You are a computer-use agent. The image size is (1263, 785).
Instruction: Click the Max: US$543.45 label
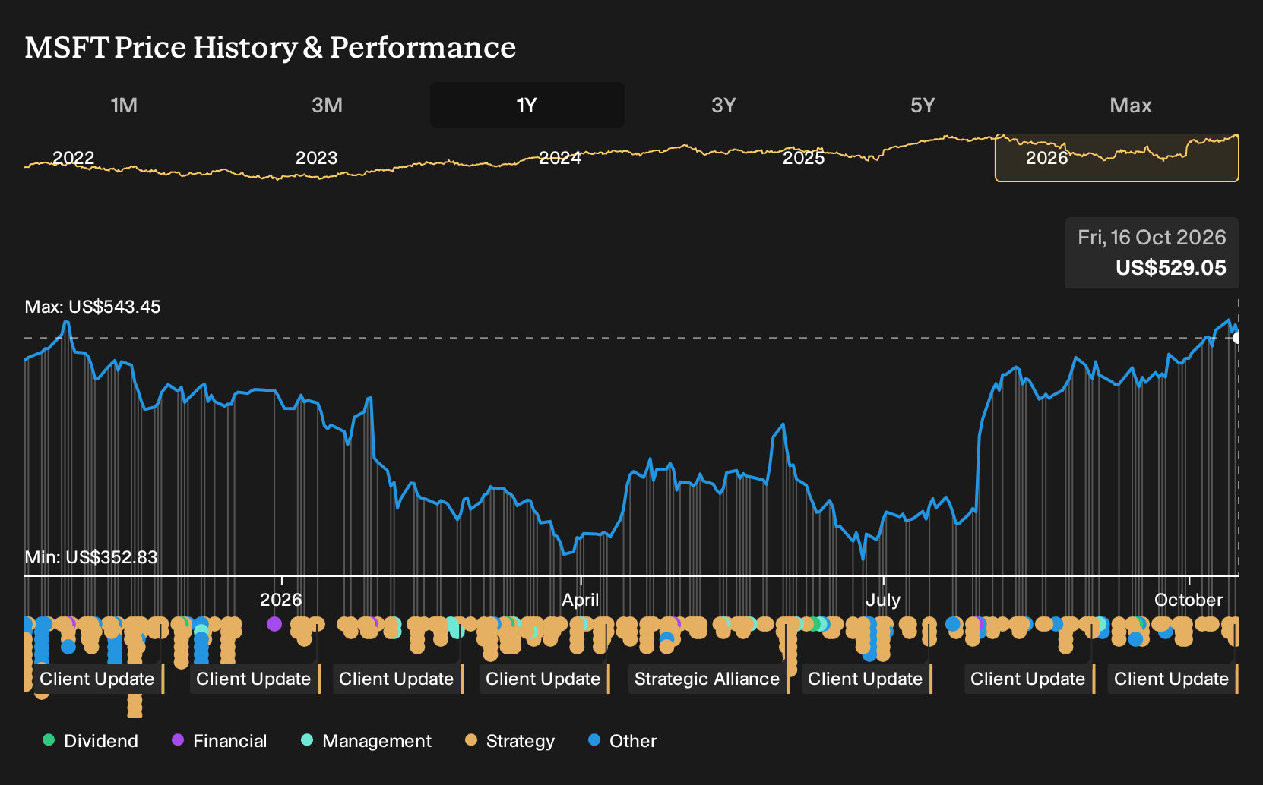point(93,307)
